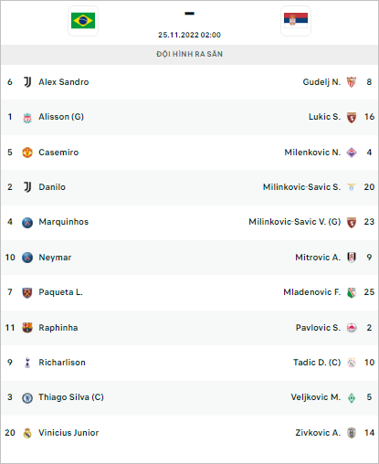Open player Neymar's profile link
Viewport: 379px width, 464px height.
(x=55, y=258)
